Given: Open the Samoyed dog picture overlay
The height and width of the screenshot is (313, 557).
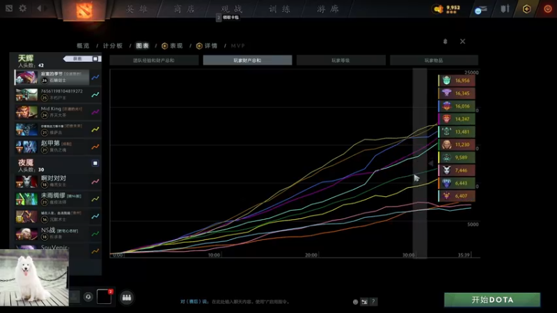Looking at the screenshot, I should 34,278.
